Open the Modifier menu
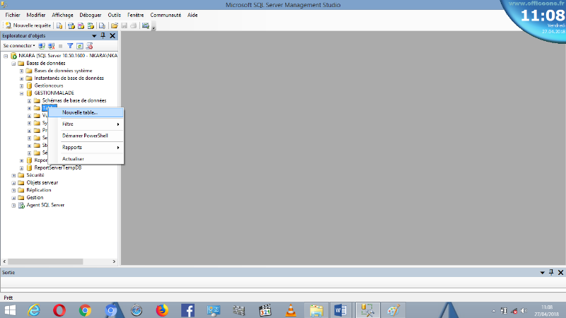This screenshot has height=318, width=566. click(x=36, y=15)
